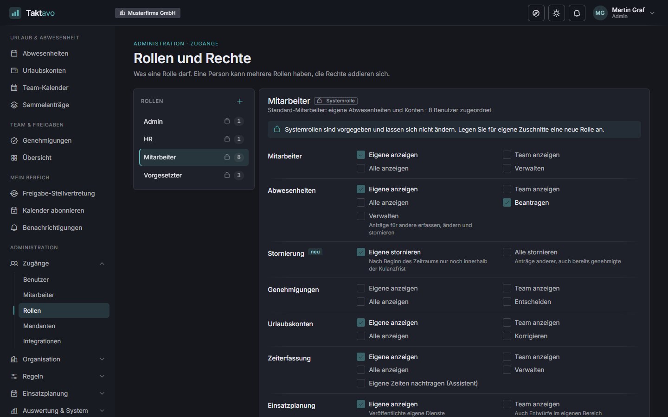
Task: Click the Musterfirma GmbH company button
Action: [x=148, y=13]
